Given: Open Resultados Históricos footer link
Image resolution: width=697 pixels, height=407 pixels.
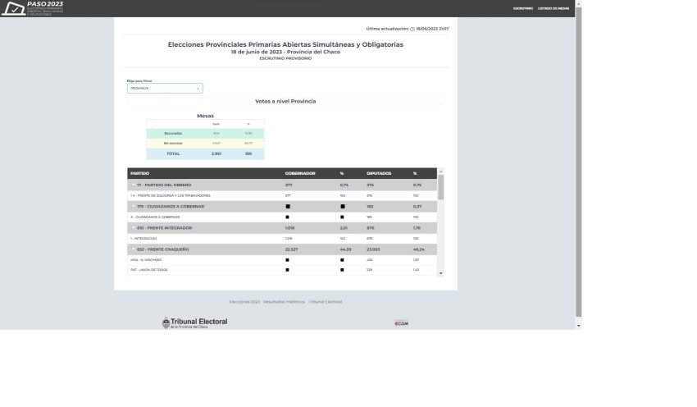Looking at the screenshot, I should point(284,302).
